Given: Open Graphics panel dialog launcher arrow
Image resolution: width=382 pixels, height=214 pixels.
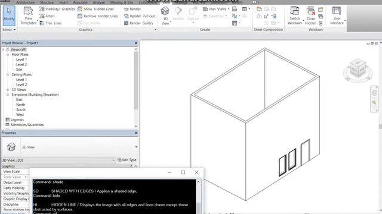Looking at the screenshot, I should (155, 30).
